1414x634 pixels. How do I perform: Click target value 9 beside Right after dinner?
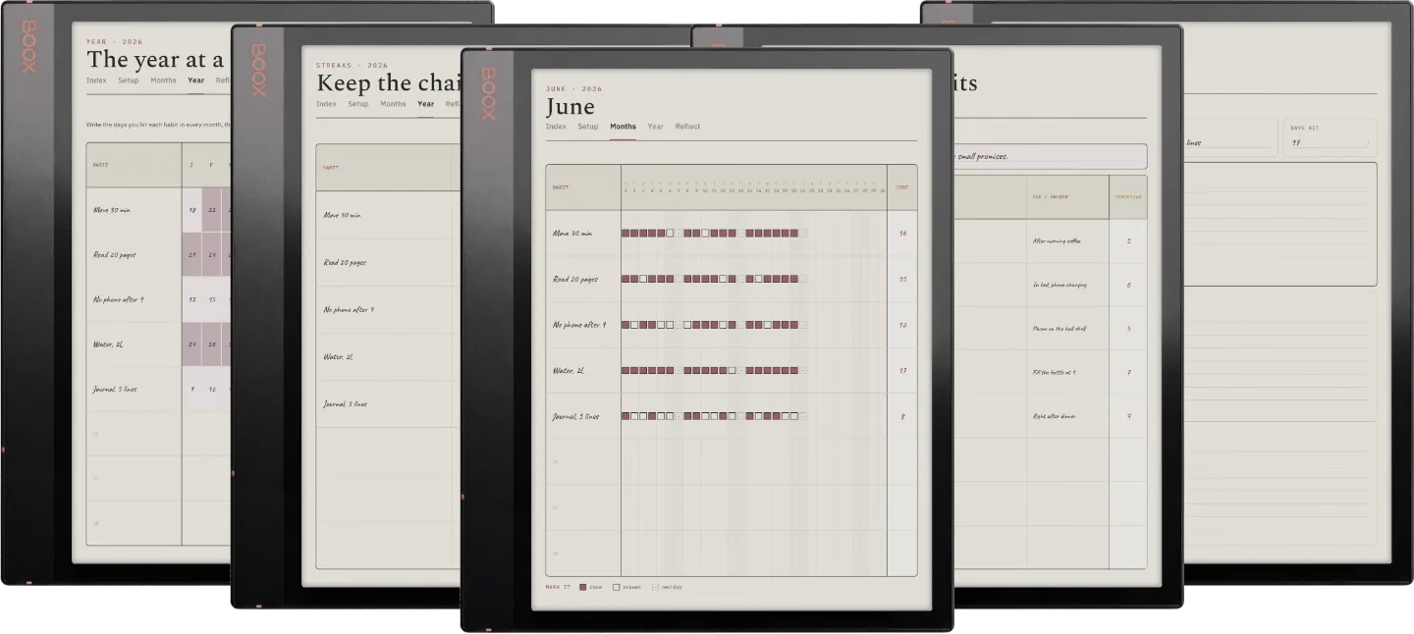(x=1128, y=416)
